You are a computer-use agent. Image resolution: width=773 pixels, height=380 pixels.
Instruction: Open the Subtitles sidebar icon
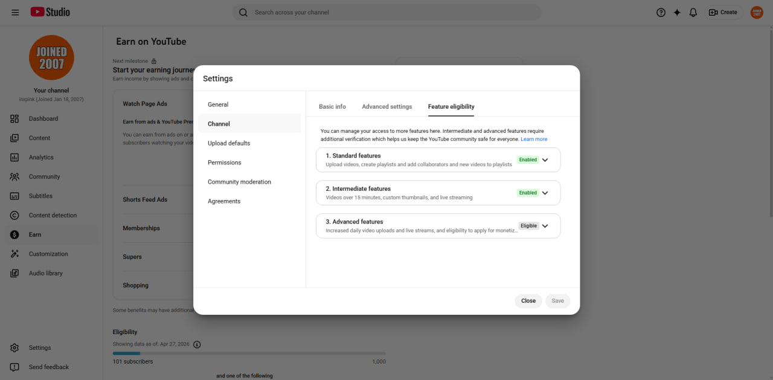[x=14, y=196]
